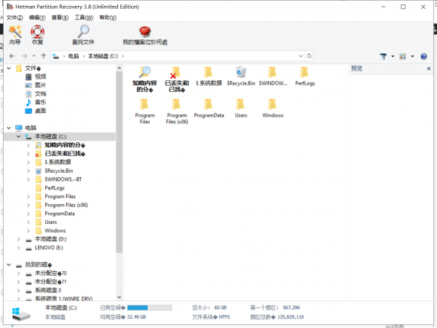This screenshot has height=328, width=437.
Task: Click the view mode icon
Action: click(x=403, y=56)
